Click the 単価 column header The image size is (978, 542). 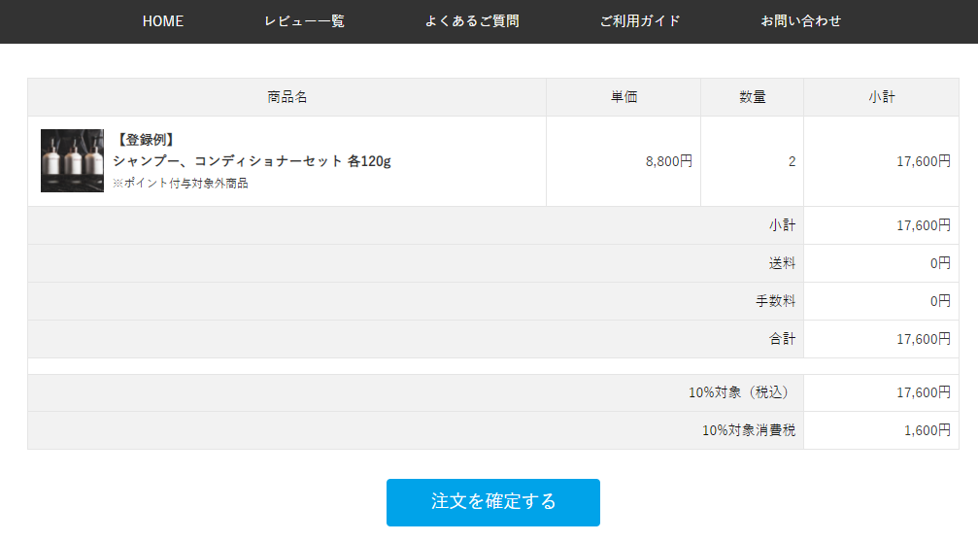click(624, 97)
